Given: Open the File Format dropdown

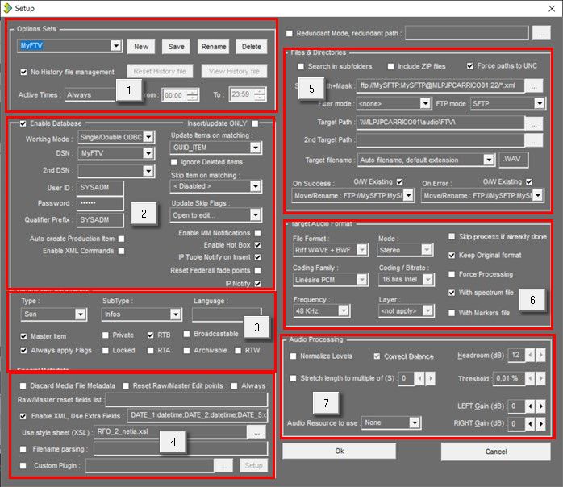Looking at the screenshot, I should pyautogui.click(x=361, y=251).
